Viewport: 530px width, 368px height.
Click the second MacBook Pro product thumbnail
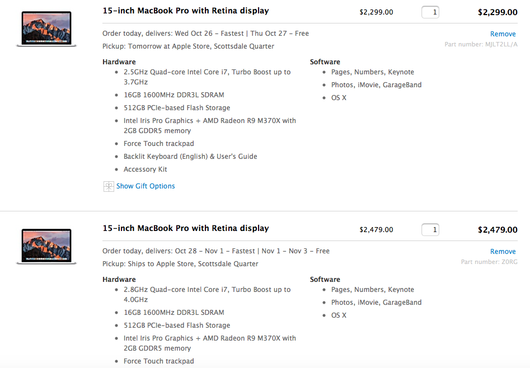click(x=46, y=246)
